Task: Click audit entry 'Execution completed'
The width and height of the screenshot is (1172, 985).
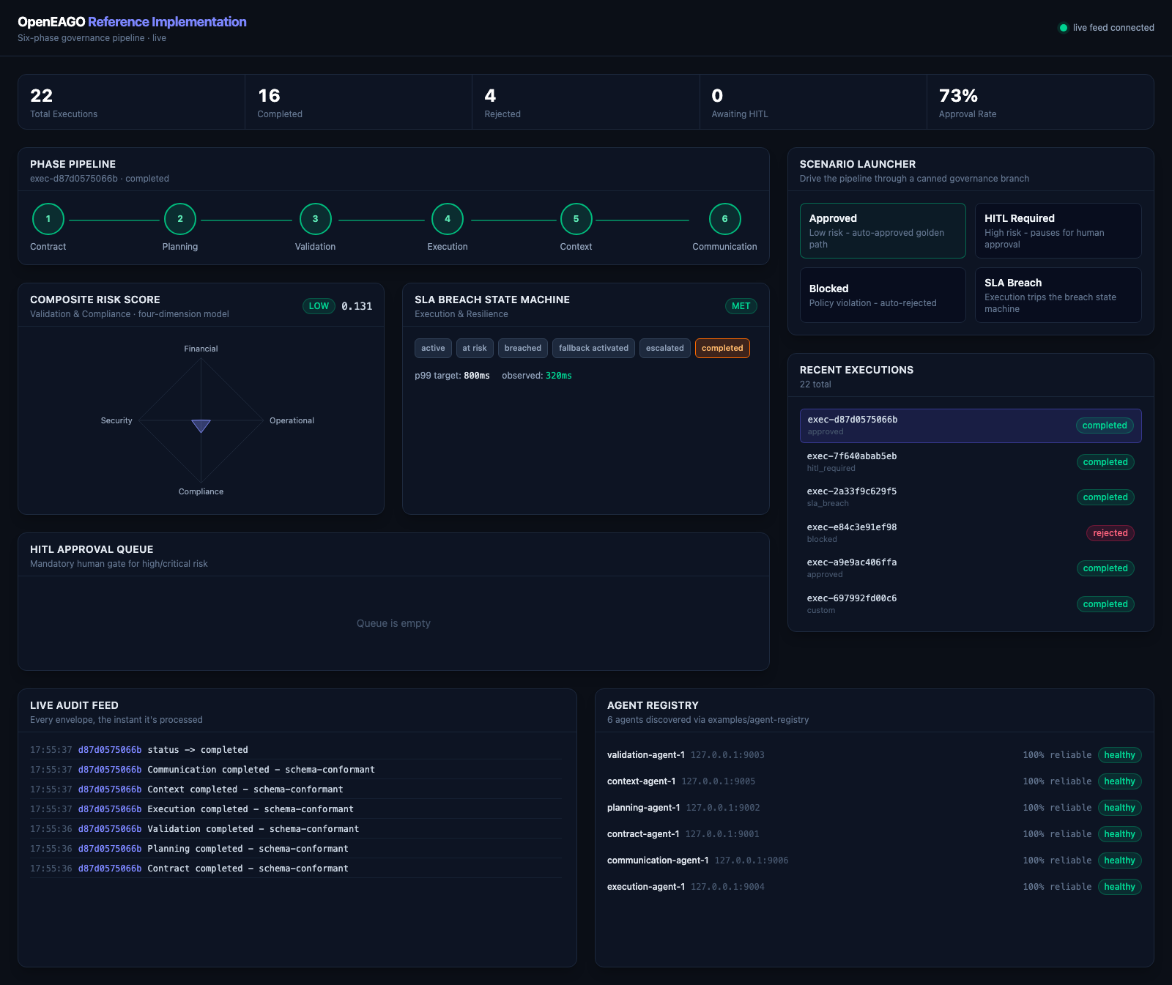Action: point(297,809)
